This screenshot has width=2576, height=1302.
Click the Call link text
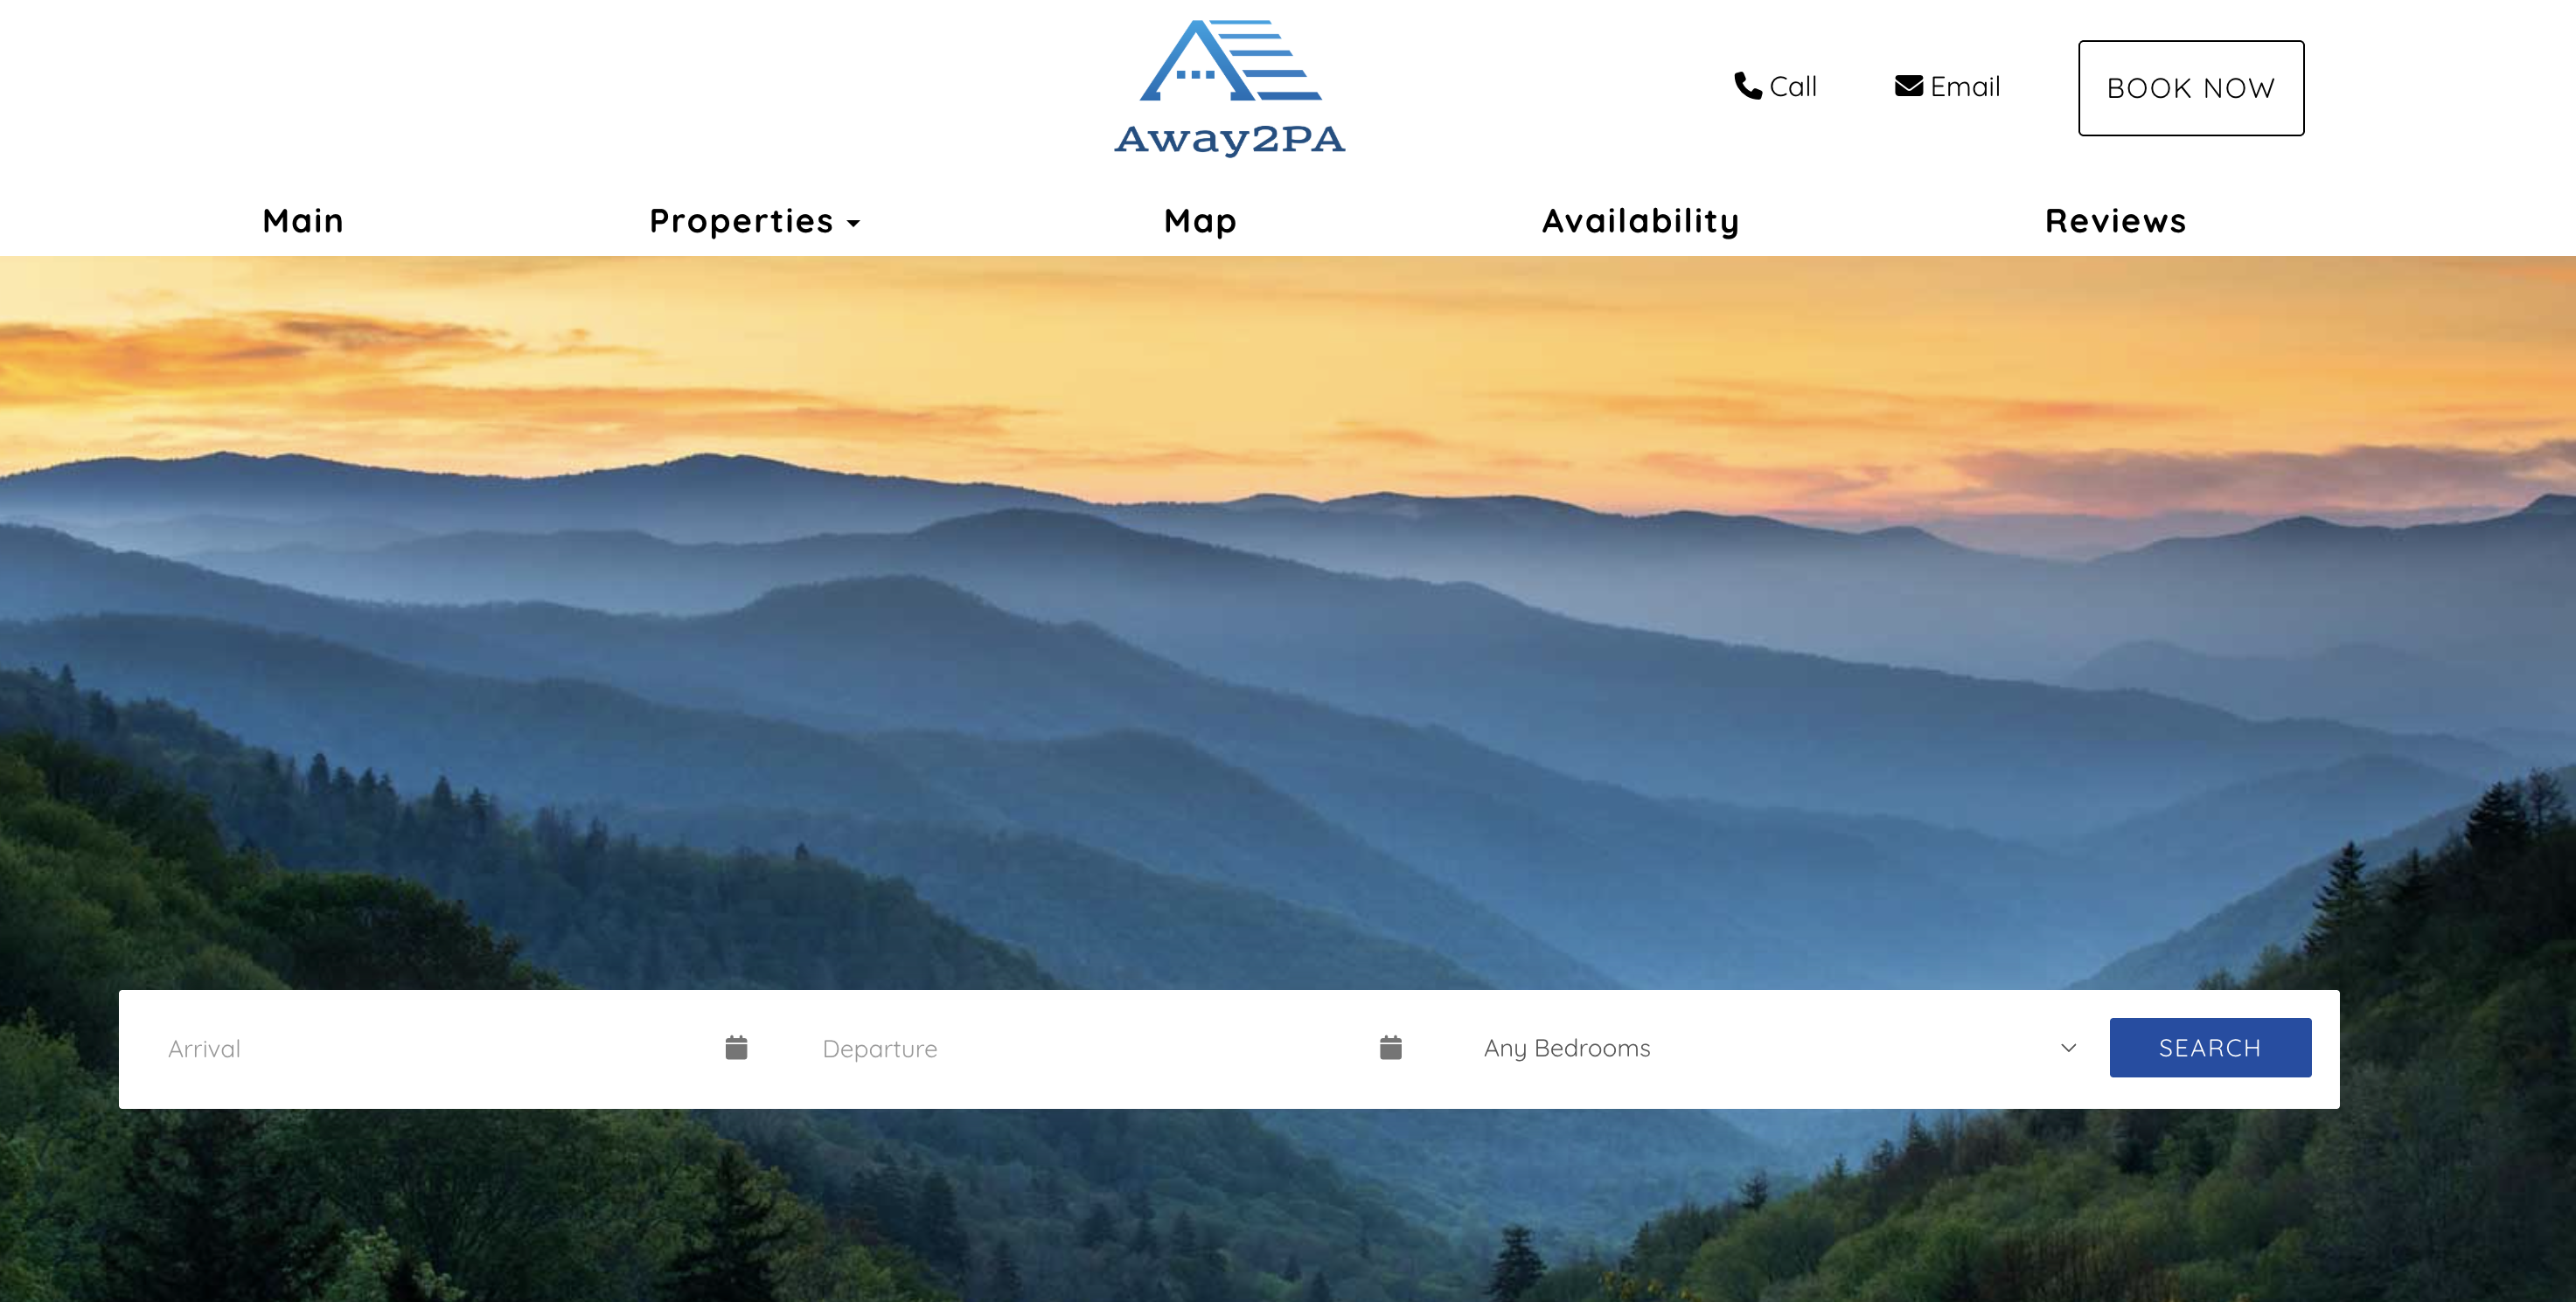[x=1793, y=87]
